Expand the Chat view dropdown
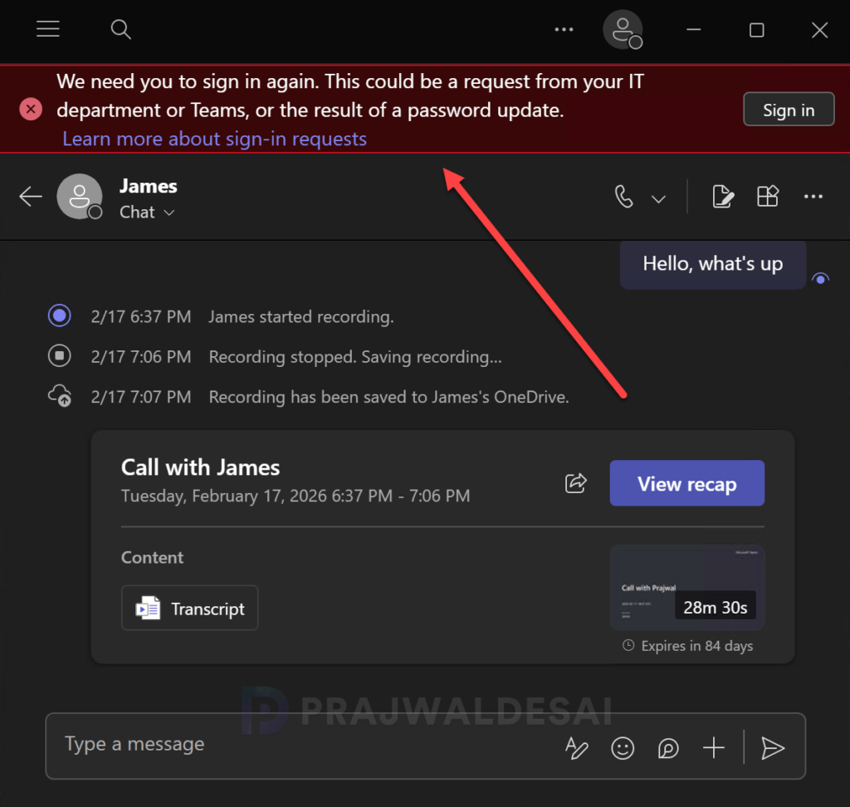 (147, 212)
